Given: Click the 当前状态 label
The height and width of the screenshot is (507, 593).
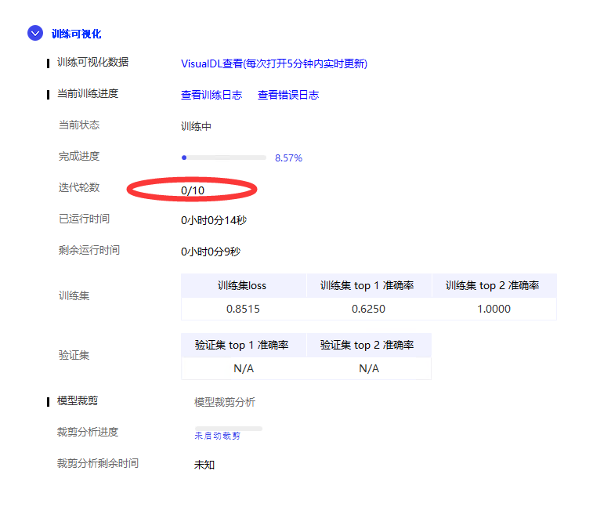Looking at the screenshot, I should [x=79, y=125].
